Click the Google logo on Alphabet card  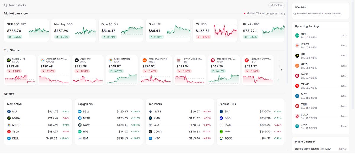(x=43, y=60)
